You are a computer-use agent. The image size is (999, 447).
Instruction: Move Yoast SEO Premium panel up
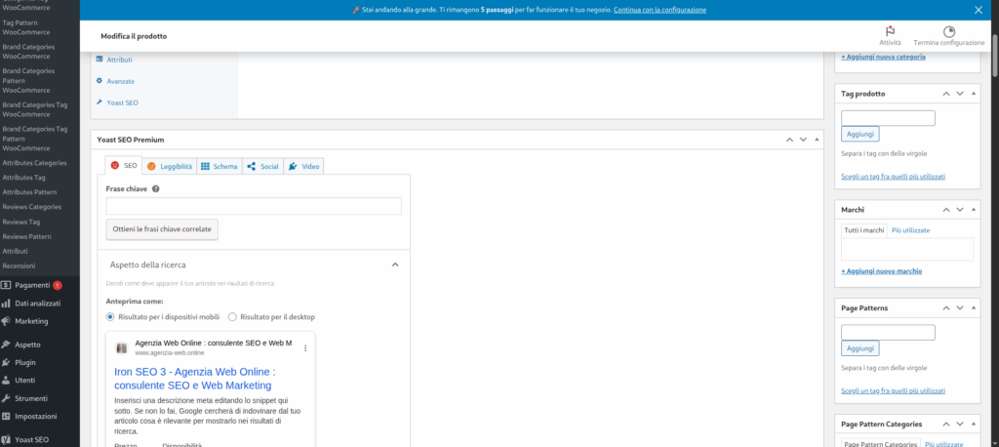coord(789,139)
